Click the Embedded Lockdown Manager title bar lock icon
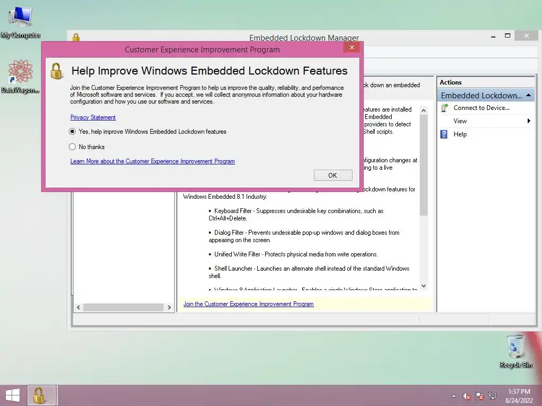Viewport: 542px width, 406px height. [x=76, y=38]
